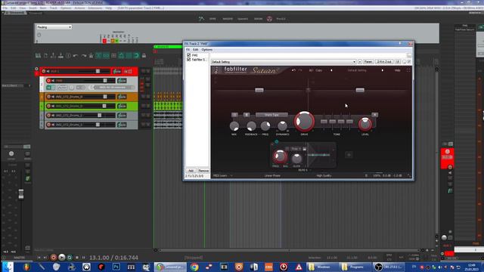The image size is (484, 272).
Task: Open Chrome from the taskbar
Action: click(x=194, y=267)
